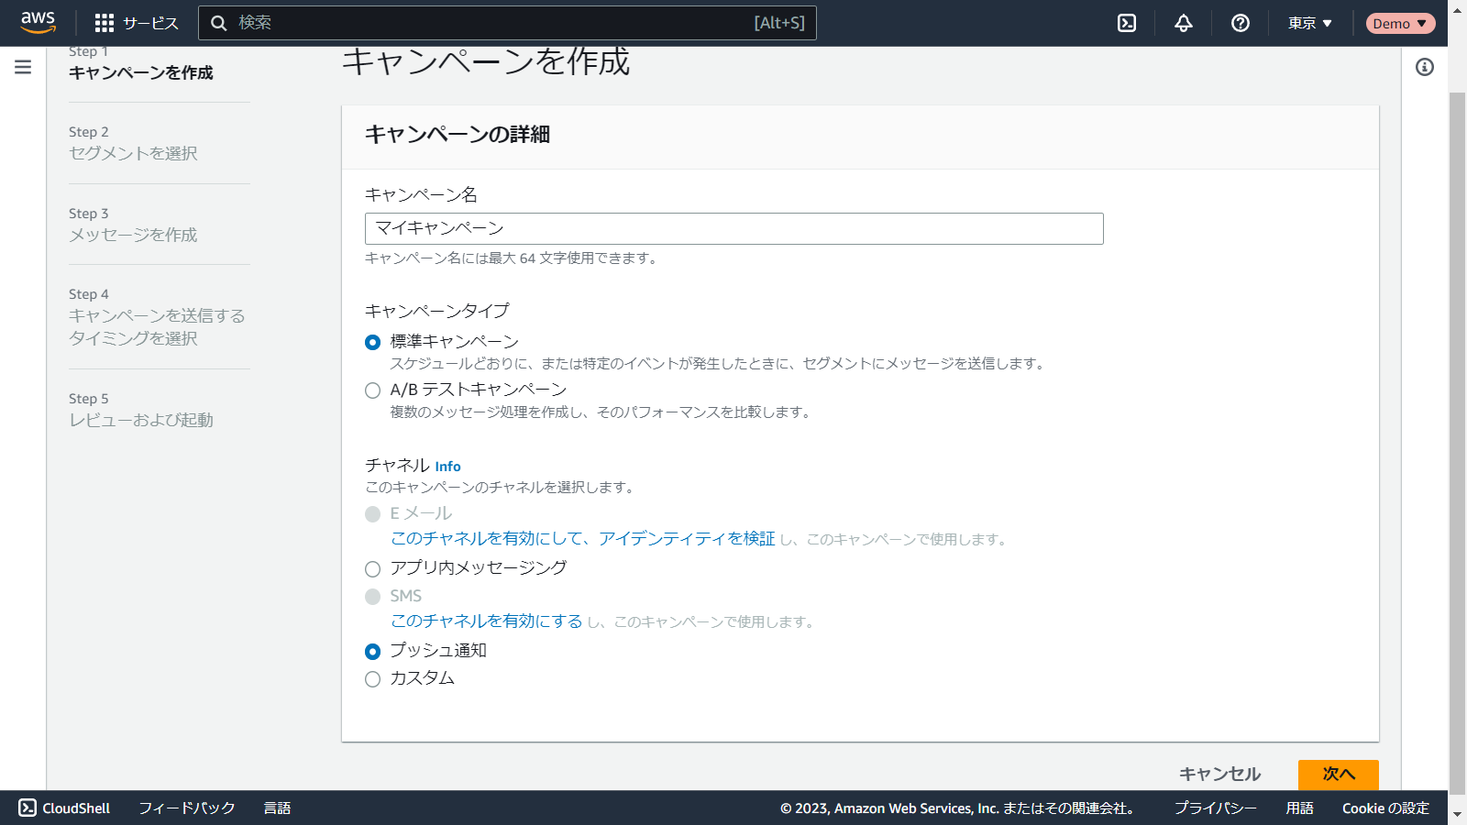1467x825 pixels.
Task: Click the チャネル Info link
Action: tap(447, 467)
